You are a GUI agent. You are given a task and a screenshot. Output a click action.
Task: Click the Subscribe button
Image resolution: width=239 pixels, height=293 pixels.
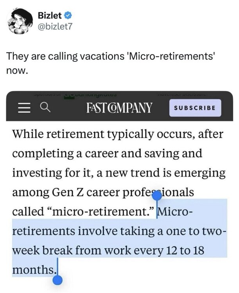(195, 108)
